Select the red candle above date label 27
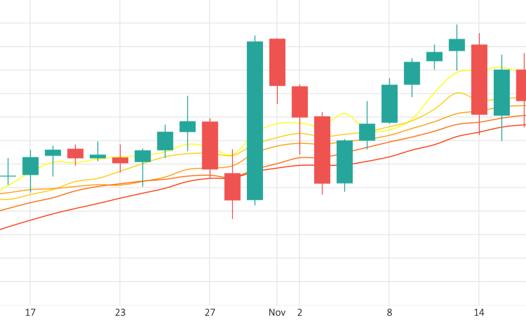The width and height of the screenshot is (526, 328). (210, 145)
